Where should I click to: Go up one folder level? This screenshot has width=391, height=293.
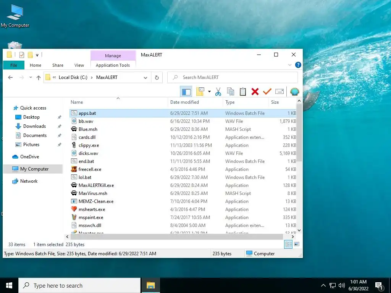tap(39, 77)
